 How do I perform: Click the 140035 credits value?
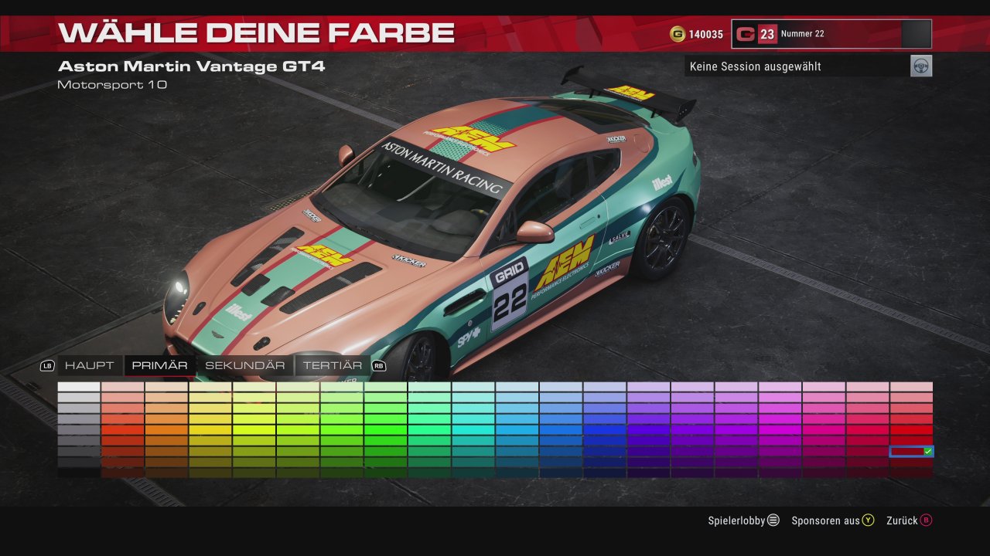tap(705, 35)
